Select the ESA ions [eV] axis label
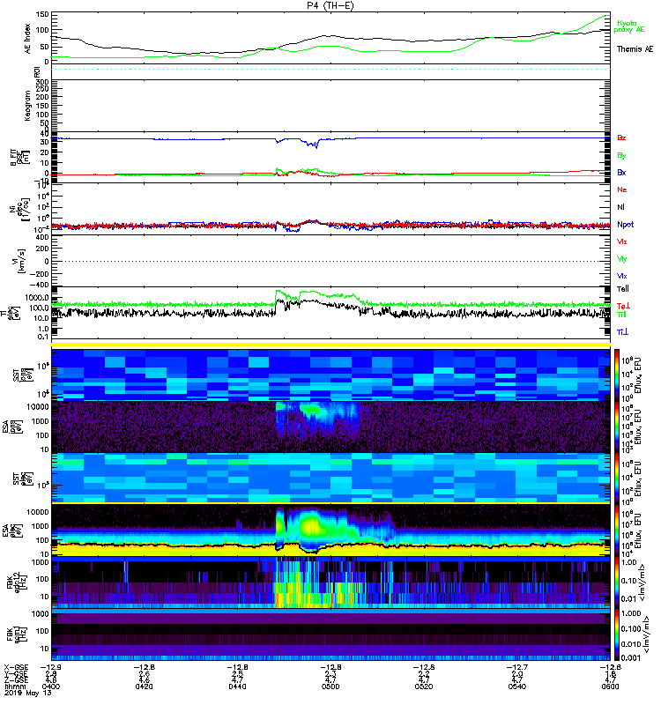This screenshot has width=661, height=705. 12,427
